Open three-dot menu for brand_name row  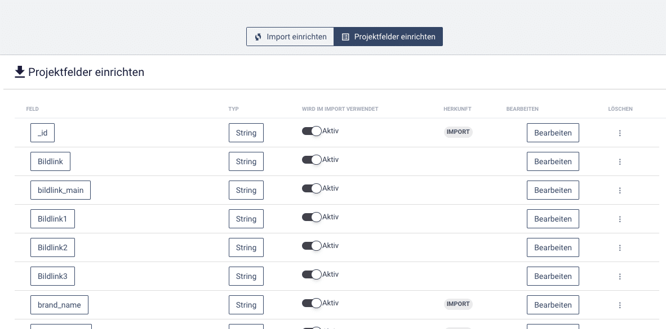pos(620,305)
